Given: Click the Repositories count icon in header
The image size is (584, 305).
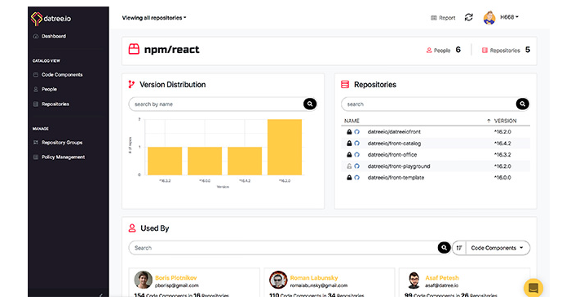Looking at the screenshot, I should (484, 51).
